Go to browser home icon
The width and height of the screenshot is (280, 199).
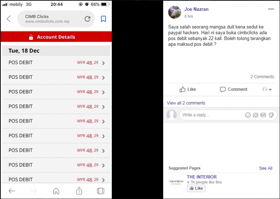(x=56, y=191)
